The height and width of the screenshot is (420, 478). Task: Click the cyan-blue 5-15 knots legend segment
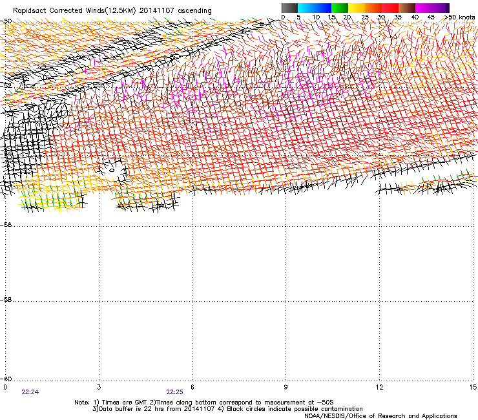click(315, 8)
